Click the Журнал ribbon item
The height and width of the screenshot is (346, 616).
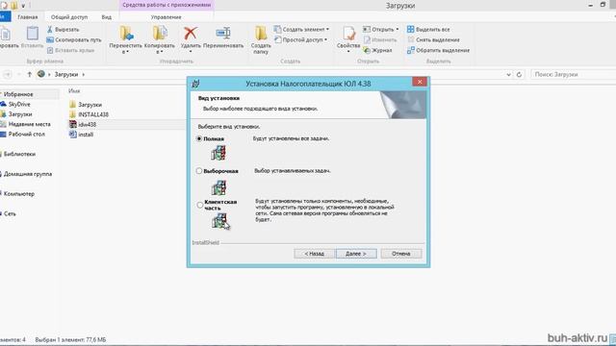pyautogui.click(x=377, y=50)
